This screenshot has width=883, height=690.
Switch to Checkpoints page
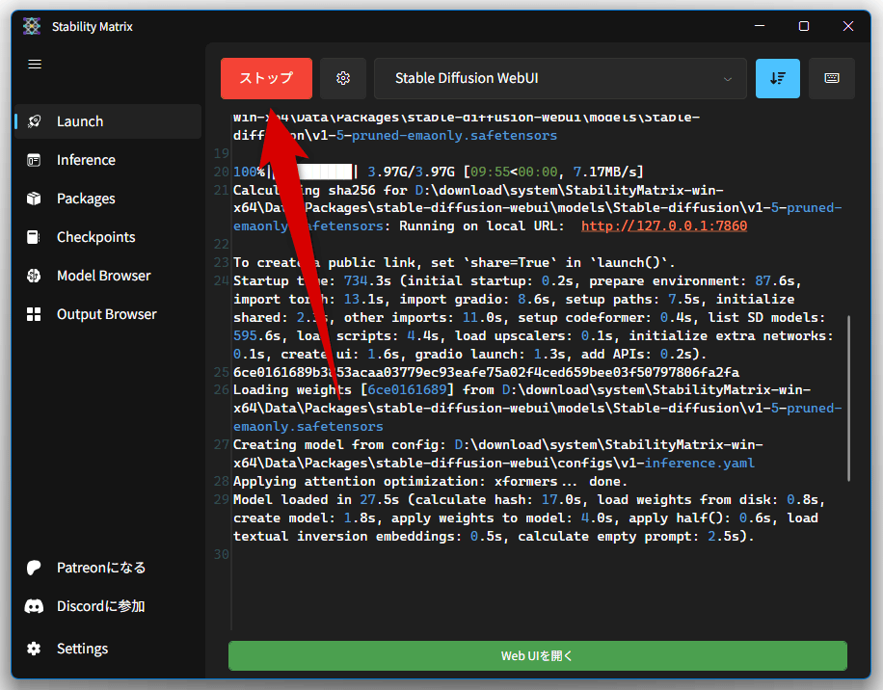tap(108, 237)
